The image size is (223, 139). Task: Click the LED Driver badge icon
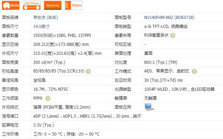coord(32,6)
